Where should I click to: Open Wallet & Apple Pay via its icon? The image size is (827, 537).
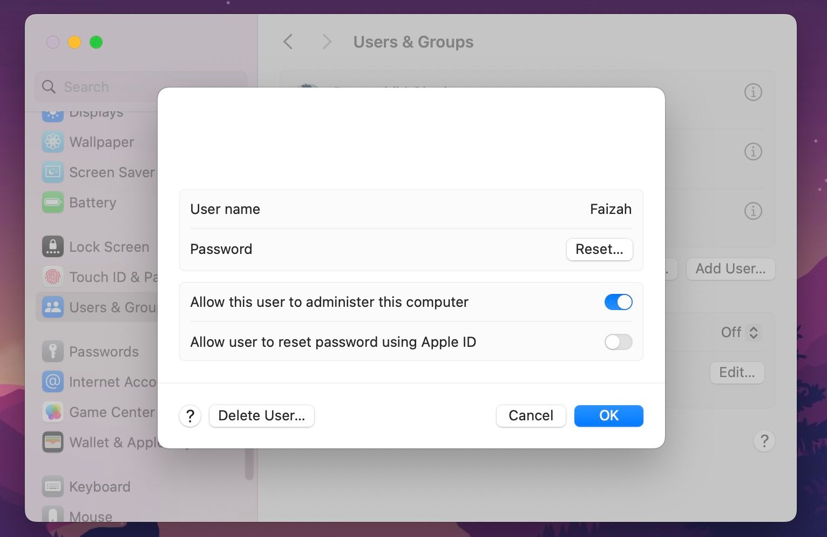(52, 442)
